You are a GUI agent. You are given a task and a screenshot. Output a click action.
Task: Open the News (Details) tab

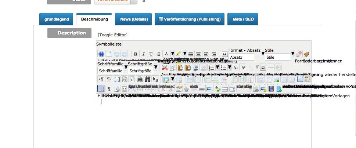(x=134, y=19)
